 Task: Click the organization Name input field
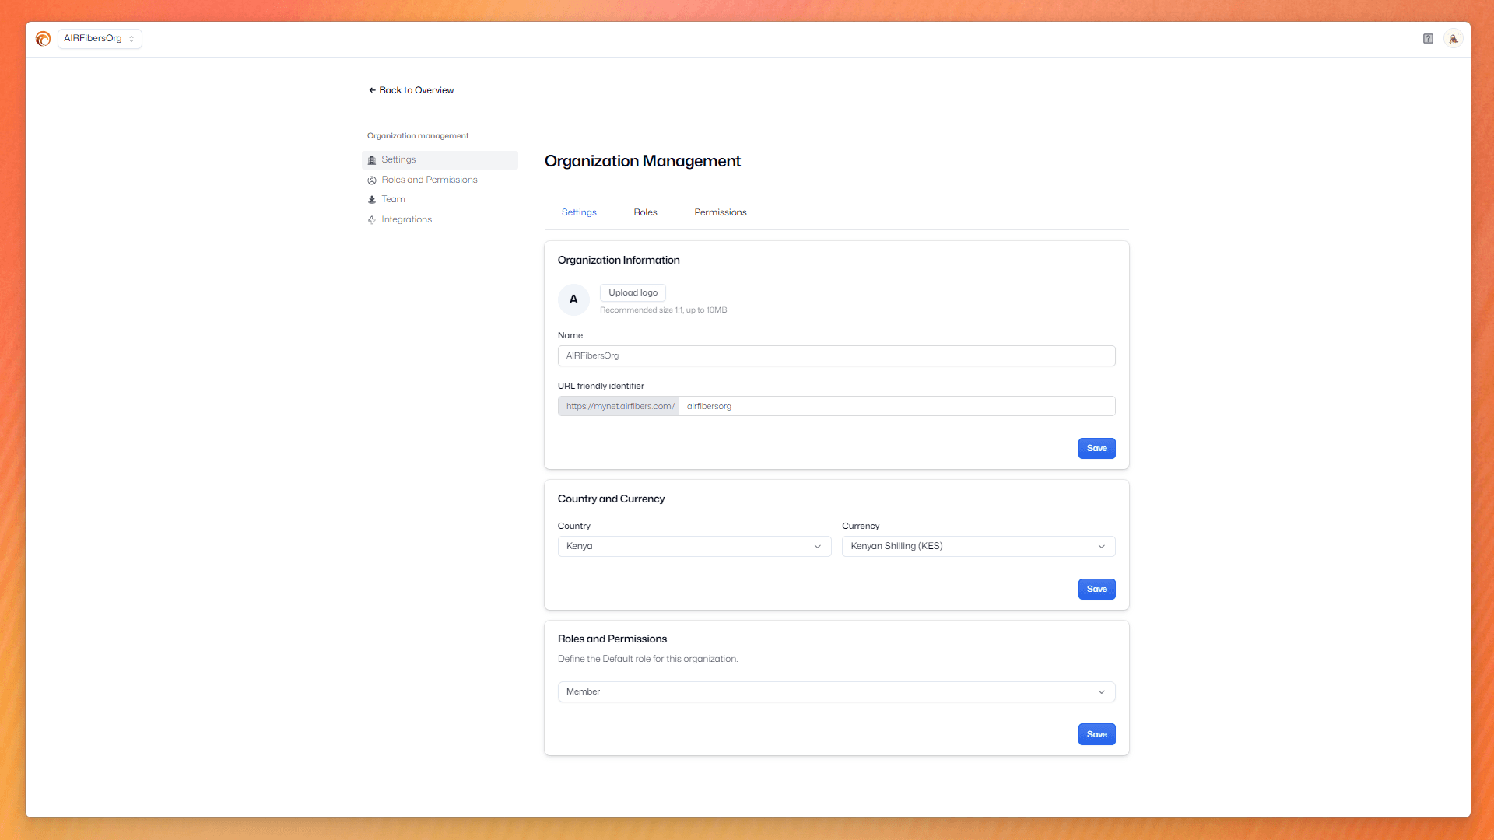[x=836, y=356]
